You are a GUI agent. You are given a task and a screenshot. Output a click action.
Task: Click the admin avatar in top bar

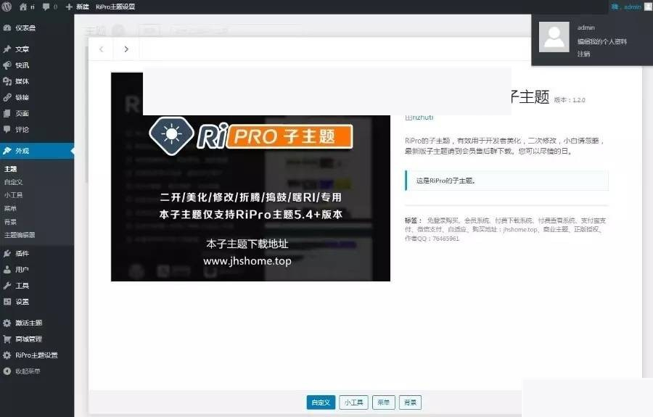648,7
